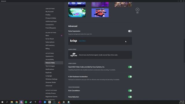Viewport: 185px width, 104px height.
Task: Click the Discord taskbar icon
Action: pyautogui.click(x=21, y=102)
